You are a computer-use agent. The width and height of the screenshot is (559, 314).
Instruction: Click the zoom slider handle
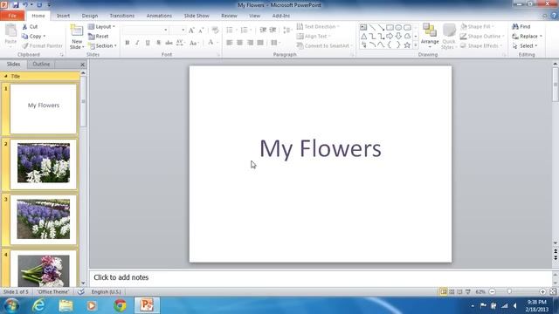coord(509,291)
